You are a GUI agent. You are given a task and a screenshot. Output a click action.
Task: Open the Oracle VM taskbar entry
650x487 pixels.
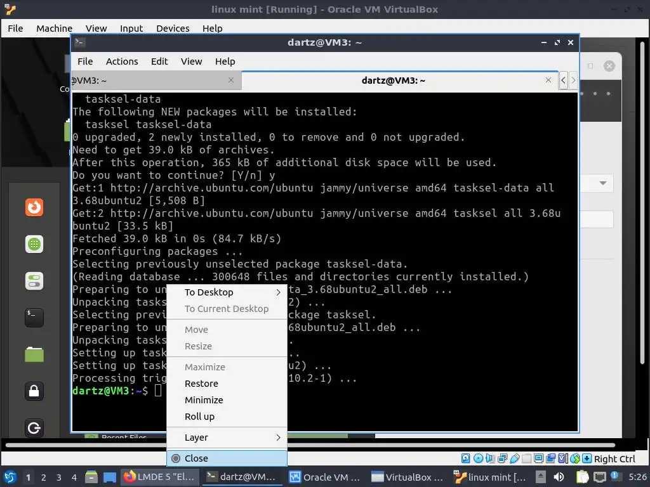tap(324, 477)
